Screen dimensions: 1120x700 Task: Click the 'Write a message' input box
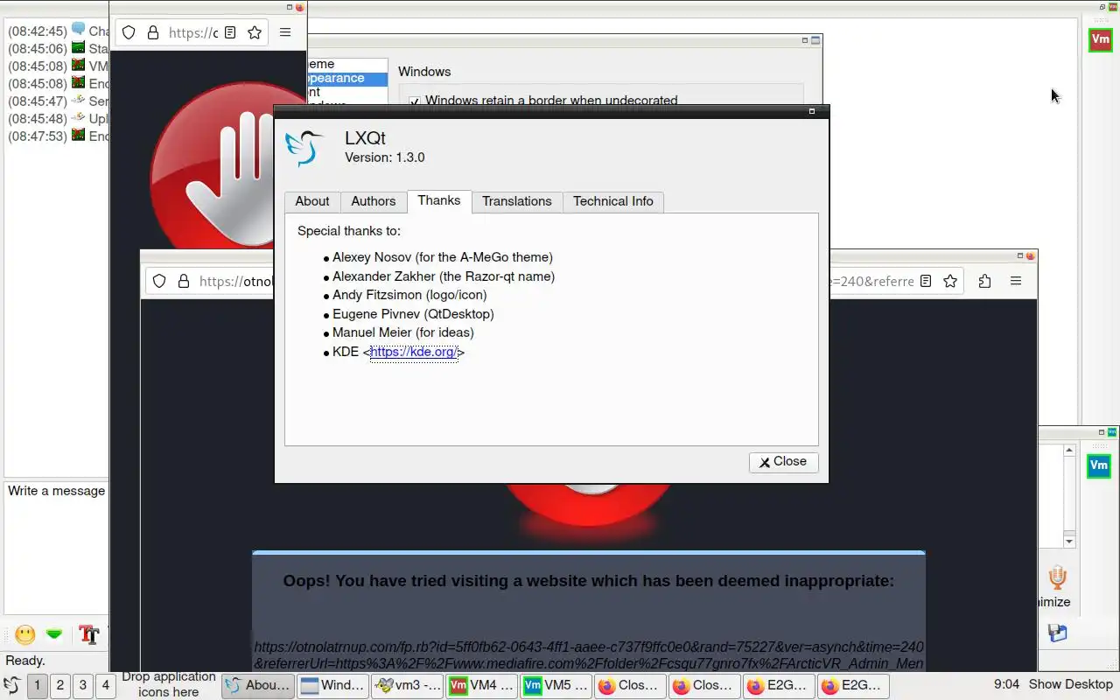[56, 547]
